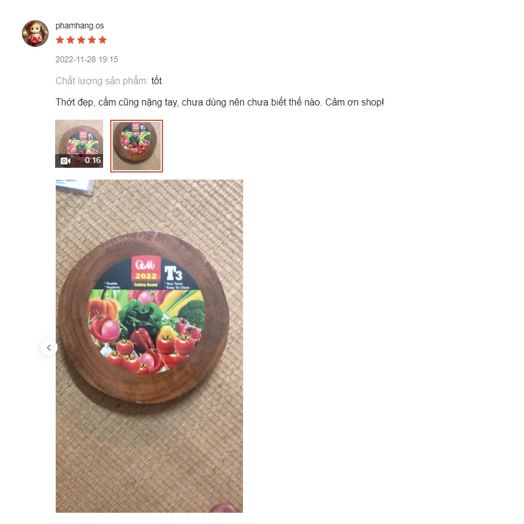Open the phamhang.os username profile link
Image resolution: width=524 pixels, height=524 pixels.
(x=79, y=25)
